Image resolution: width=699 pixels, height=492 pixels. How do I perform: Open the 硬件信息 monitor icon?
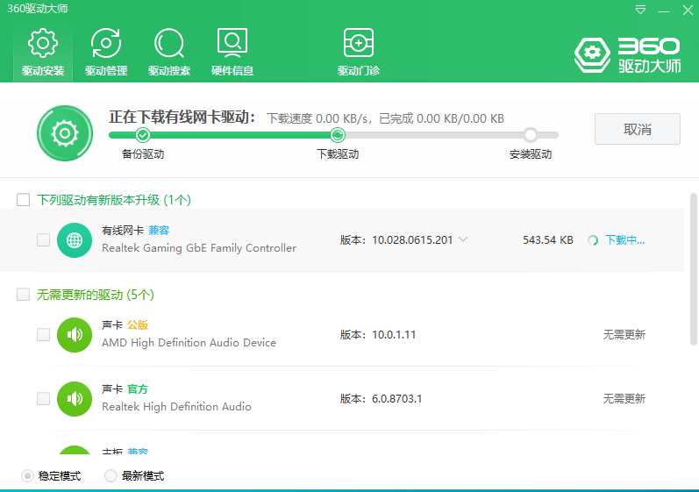point(232,43)
